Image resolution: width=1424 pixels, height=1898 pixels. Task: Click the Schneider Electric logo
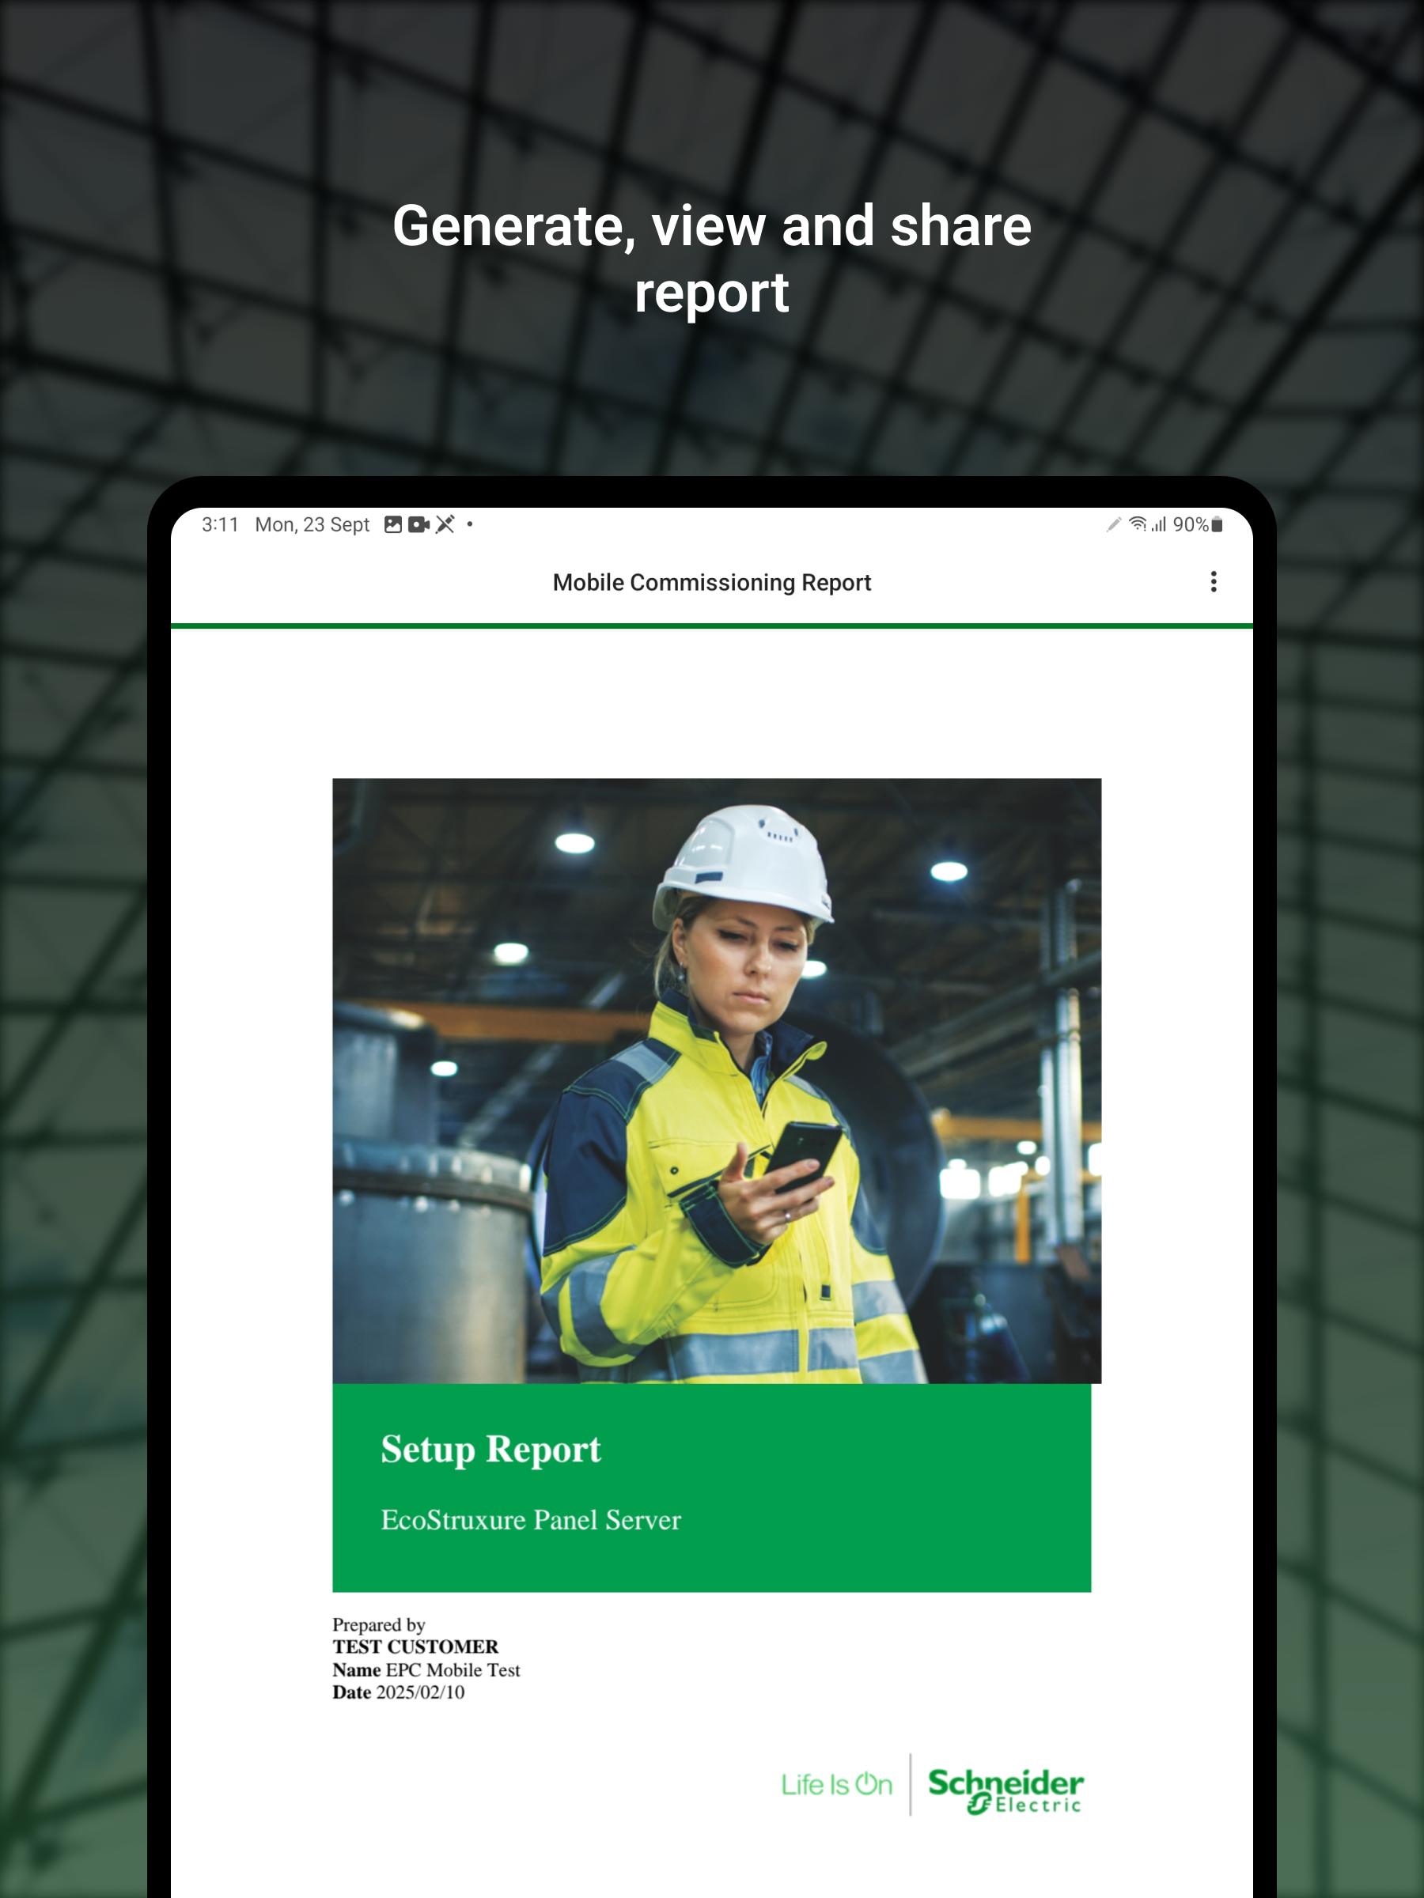[1006, 1791]
